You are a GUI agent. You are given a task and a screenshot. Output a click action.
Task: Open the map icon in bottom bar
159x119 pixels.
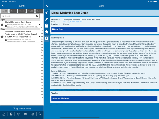click(x=18, y=114)
